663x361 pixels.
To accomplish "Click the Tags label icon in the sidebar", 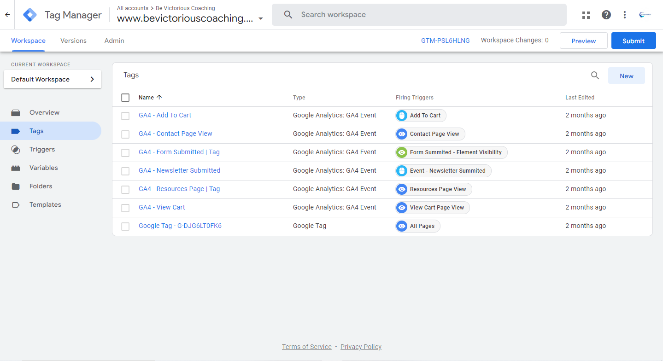I will click(x=16, y=131).
